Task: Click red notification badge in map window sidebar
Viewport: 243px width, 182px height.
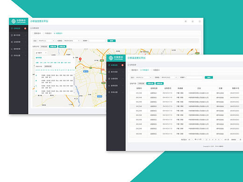Action: click(x=25, y=28)
